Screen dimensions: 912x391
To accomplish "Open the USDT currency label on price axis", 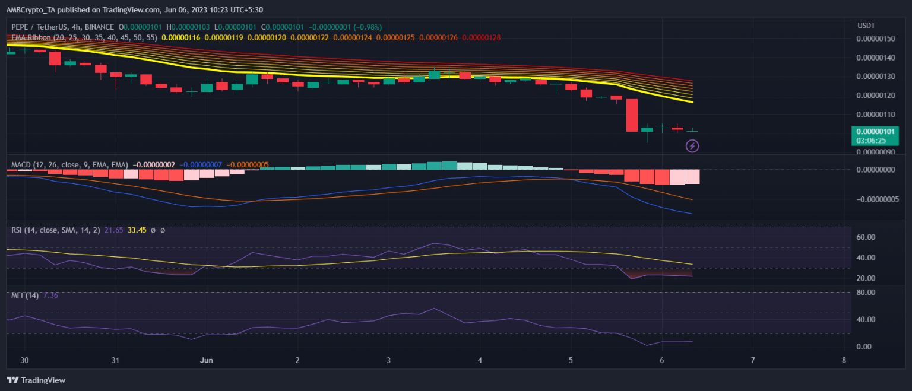I will click(x=866, y=26).
